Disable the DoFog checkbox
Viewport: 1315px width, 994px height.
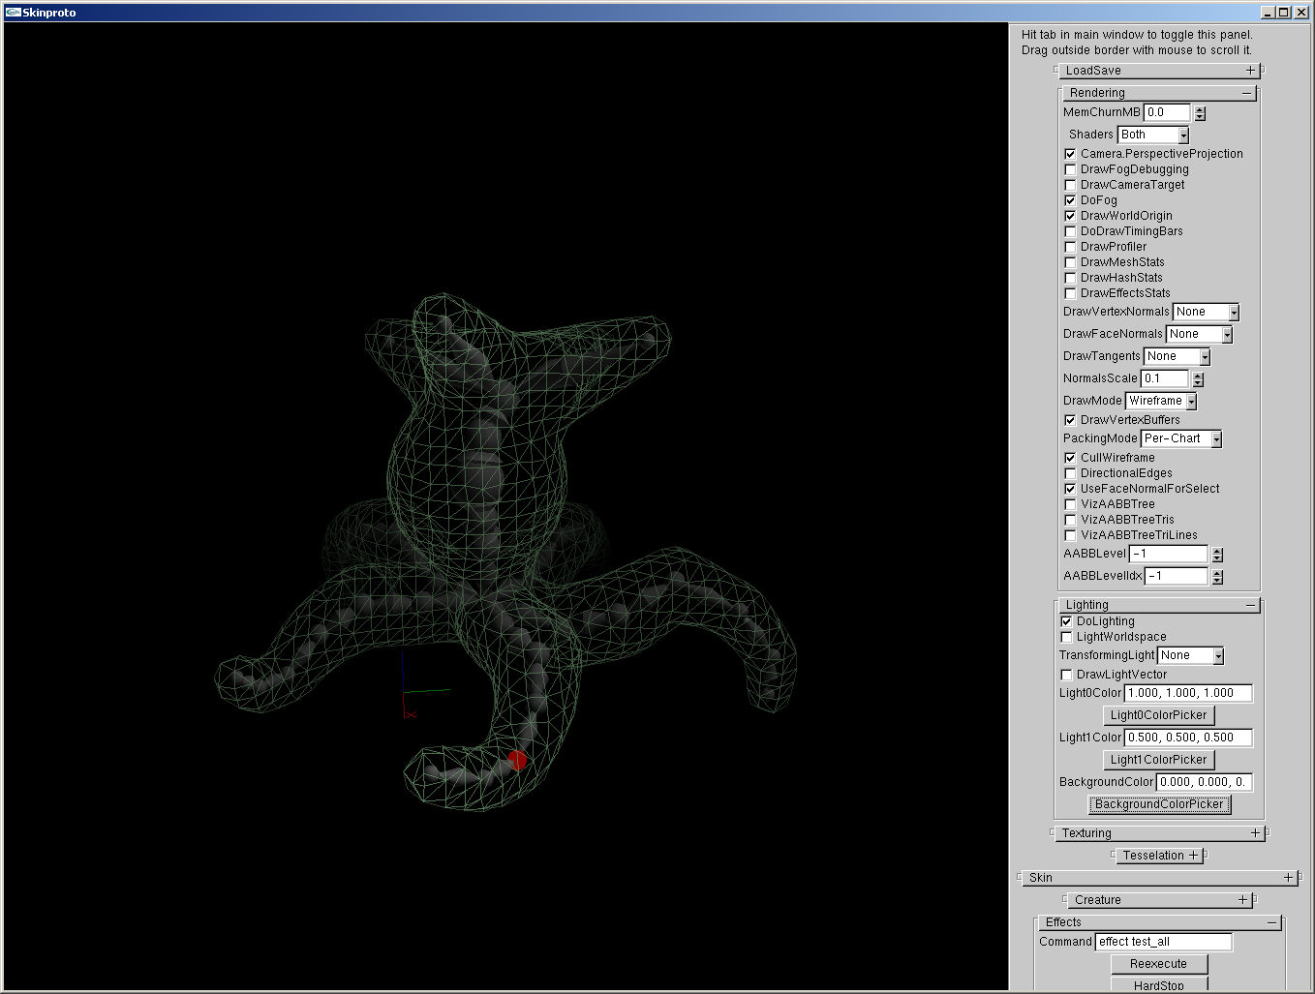1070,200
